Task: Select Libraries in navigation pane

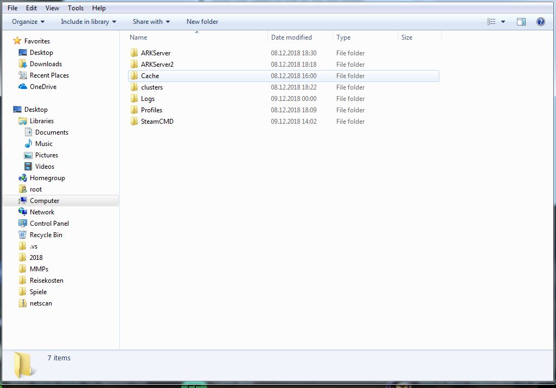Action: point(41,120)
